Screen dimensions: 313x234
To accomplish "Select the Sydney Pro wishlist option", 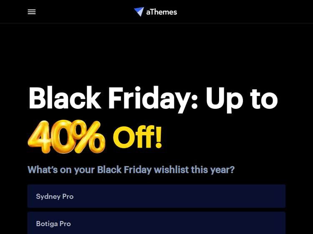I will point(156,196).
